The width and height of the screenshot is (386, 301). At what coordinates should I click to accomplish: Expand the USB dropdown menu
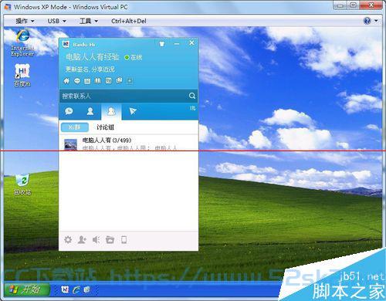pos(57,21)
